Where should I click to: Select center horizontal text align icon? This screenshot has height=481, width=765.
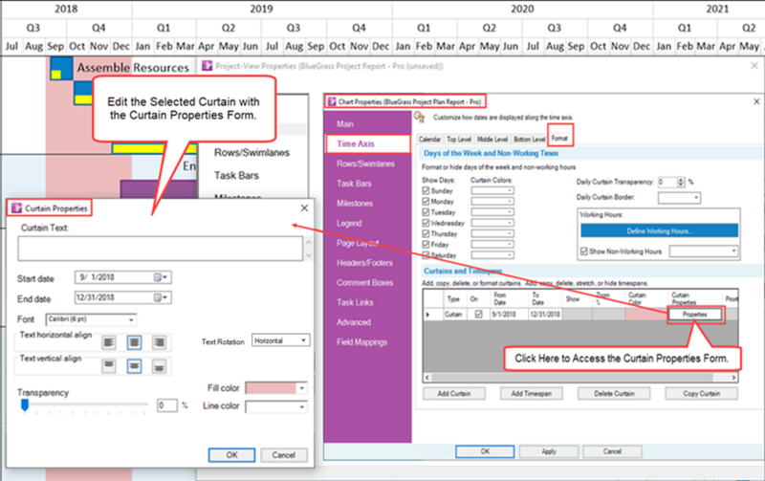pos(134,342)
